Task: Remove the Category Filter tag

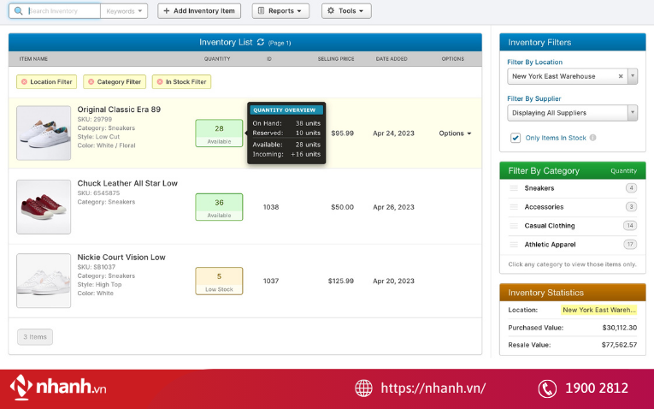Action: point(91,82)
